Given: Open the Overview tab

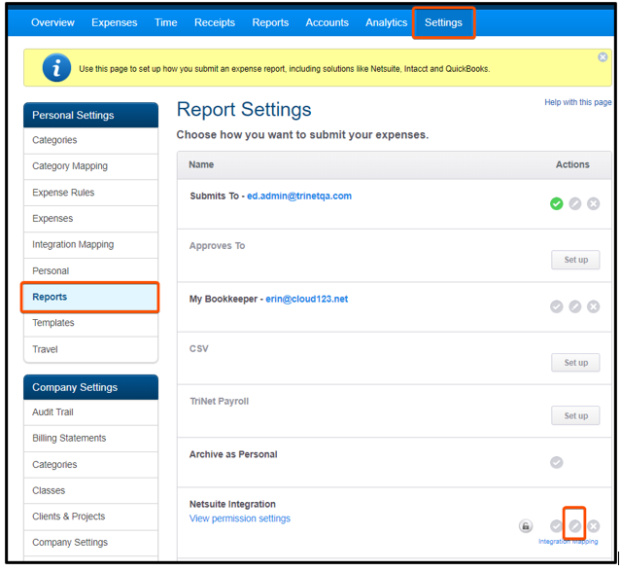Looking at the screenshot, I should click(x=52, y=22).
